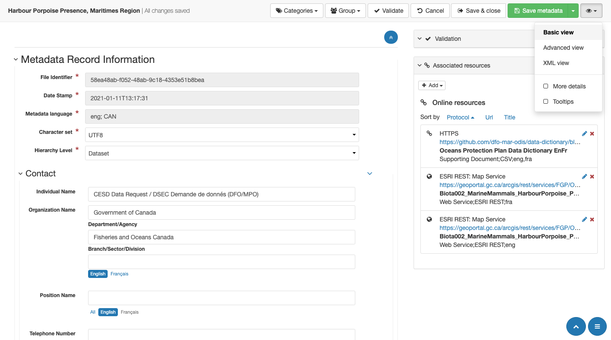Edit the HTTPS data dictionary resource
This screenshot has width=611, height=340.
(x=584, y=133)
